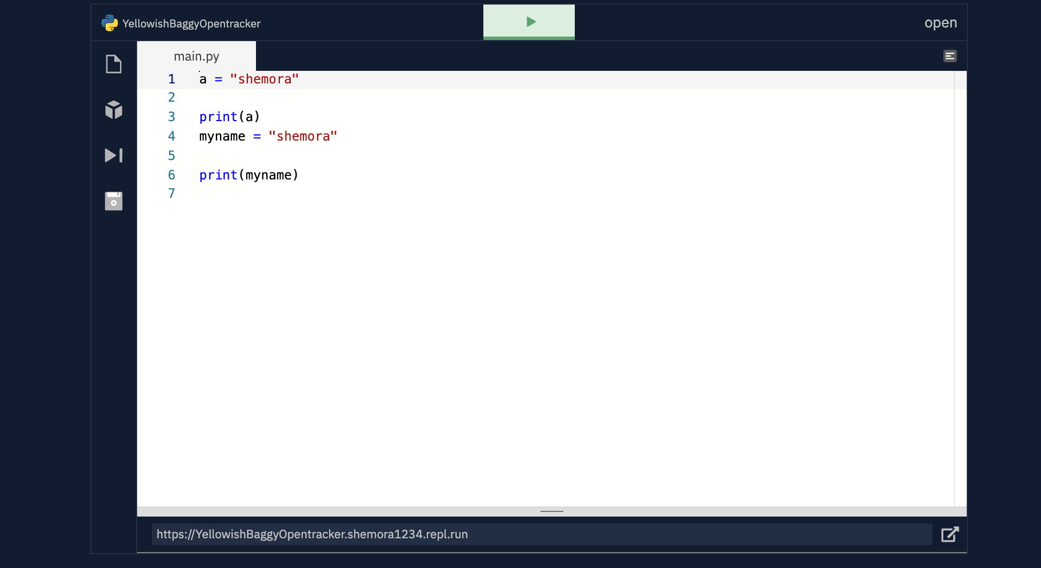The image size is (1041, 568).
Task: Click line number 1 in the gutter
Action: [x=171, y=79]
